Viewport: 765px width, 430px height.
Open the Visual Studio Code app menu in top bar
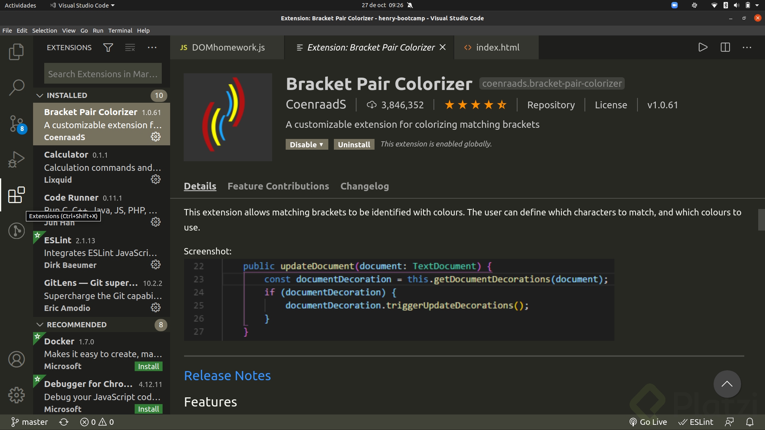pos(82,5)
